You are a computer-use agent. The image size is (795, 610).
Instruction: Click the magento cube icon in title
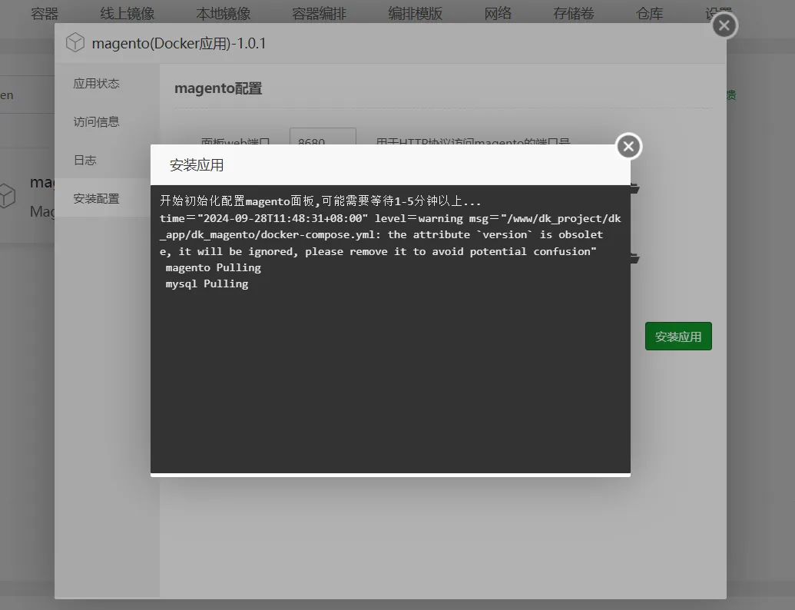[75, 42]
